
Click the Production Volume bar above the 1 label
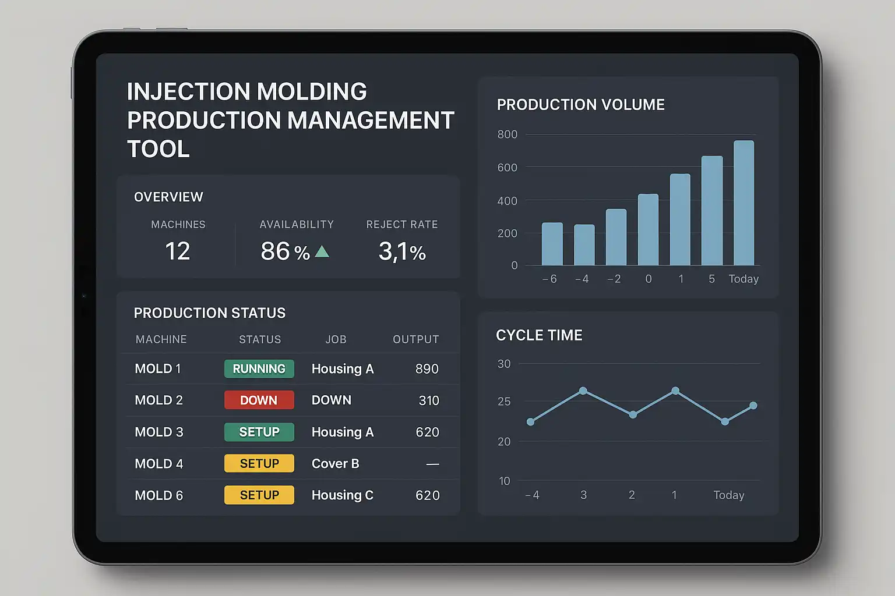[681, 219]
